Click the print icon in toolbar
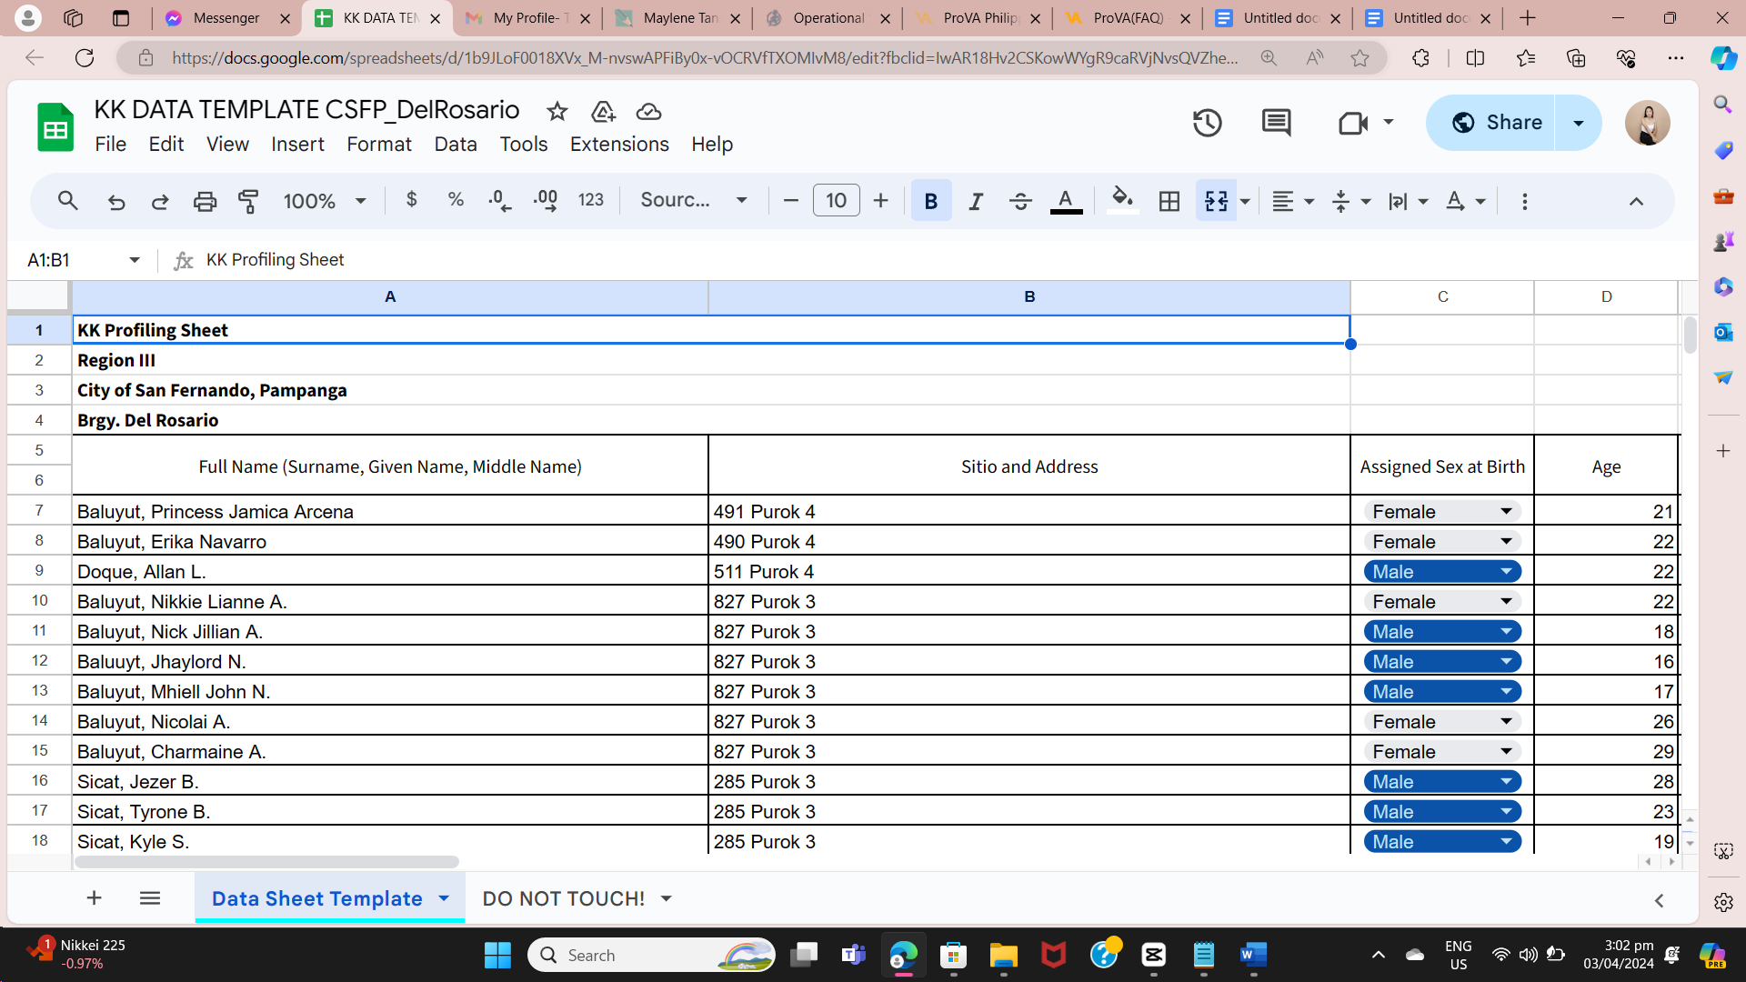The image size is (1746, 982). tap(205, 201)
